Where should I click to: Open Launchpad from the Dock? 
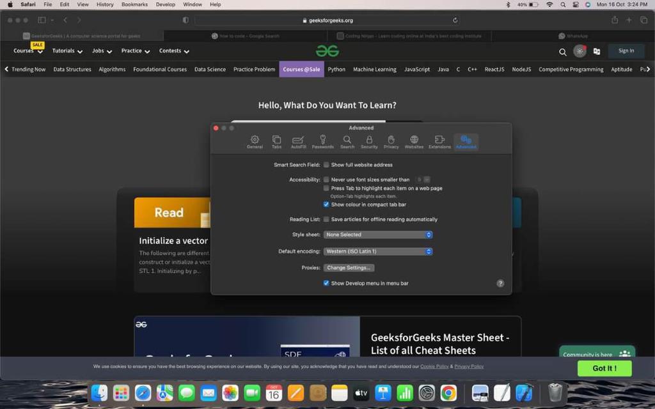click(121, 393)
